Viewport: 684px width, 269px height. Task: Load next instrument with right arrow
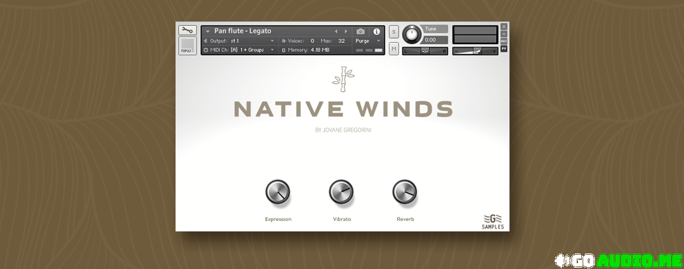click(x=346, y=31)
